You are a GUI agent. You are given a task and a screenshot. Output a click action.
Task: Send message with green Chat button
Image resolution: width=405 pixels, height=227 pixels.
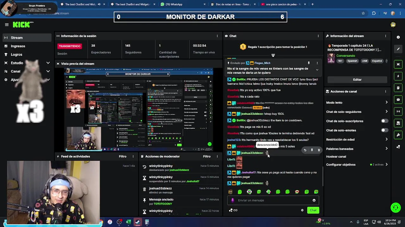click(x=313, y=210)
